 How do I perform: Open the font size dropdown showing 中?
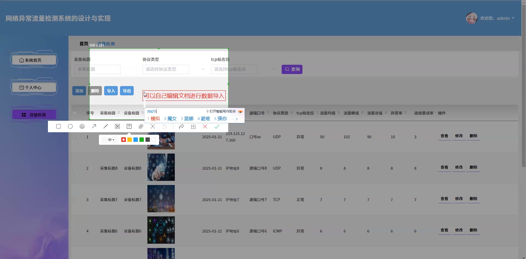click(x=111, y=140)
